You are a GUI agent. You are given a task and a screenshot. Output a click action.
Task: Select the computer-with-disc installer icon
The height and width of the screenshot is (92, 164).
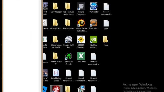tap(81, 89)
